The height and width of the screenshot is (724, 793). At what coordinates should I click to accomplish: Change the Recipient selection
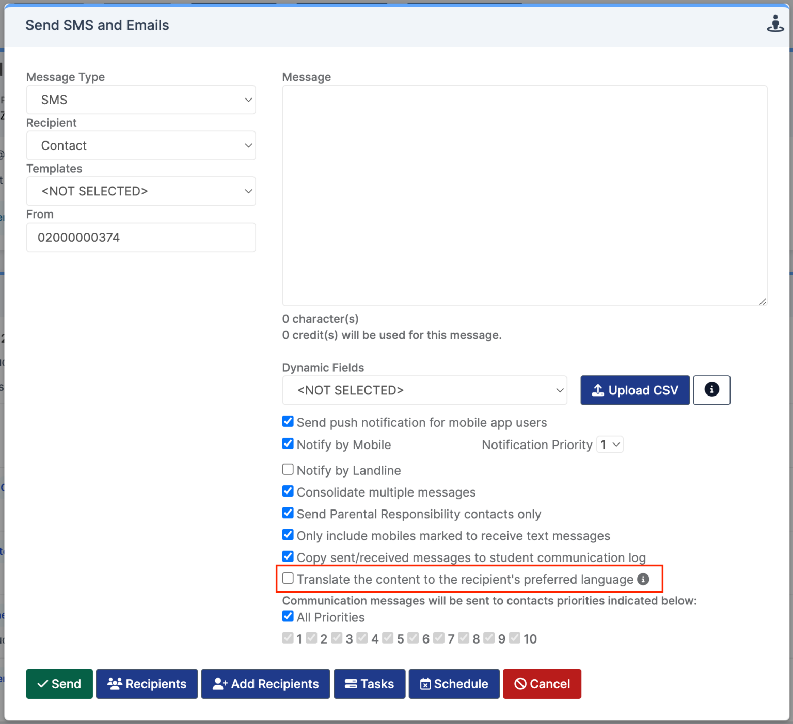140,145
